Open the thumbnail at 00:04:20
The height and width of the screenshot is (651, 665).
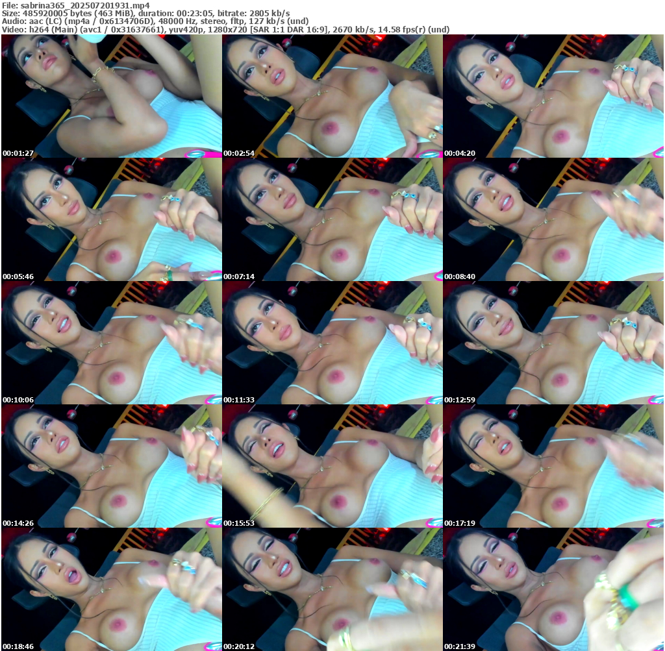coord(553,96)
